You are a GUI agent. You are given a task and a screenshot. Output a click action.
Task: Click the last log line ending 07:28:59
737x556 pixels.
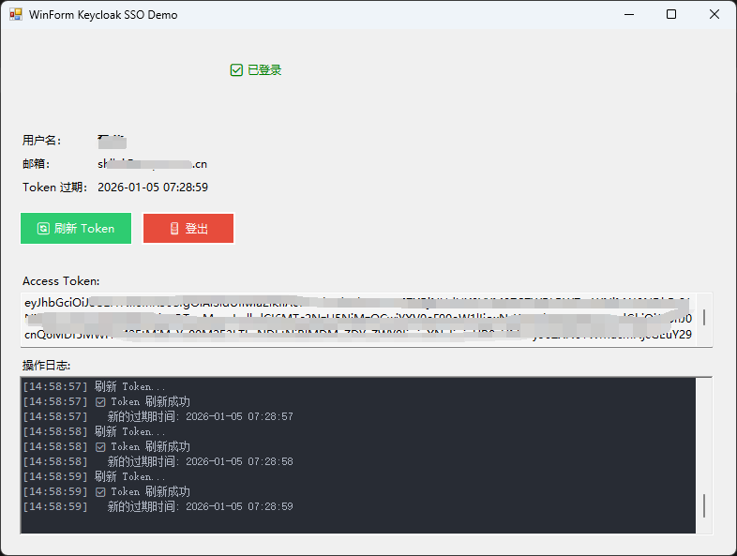(x=200, y=507)
